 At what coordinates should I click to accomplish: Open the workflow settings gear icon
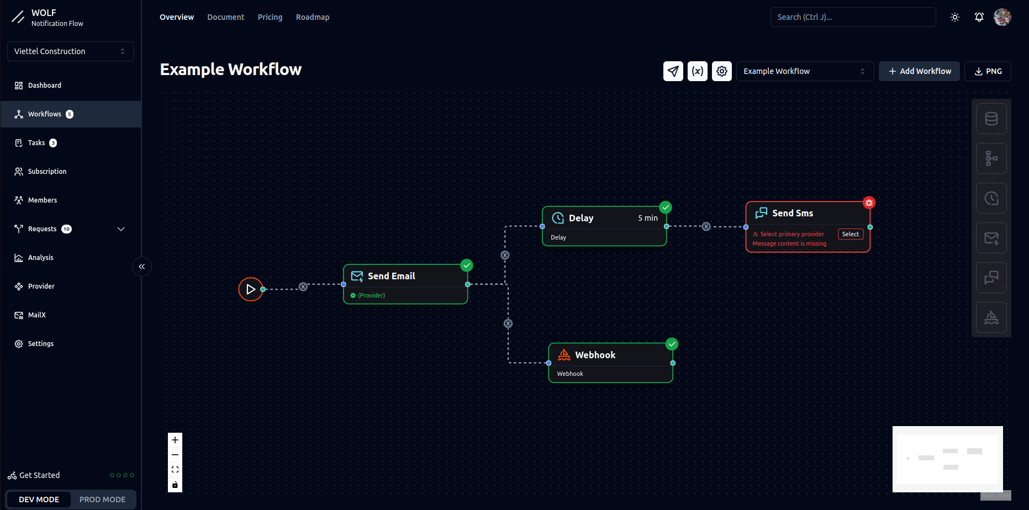point(721,71)
